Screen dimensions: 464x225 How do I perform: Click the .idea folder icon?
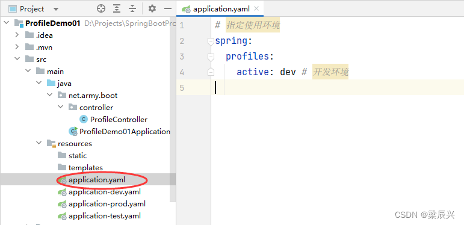[29, 35]
